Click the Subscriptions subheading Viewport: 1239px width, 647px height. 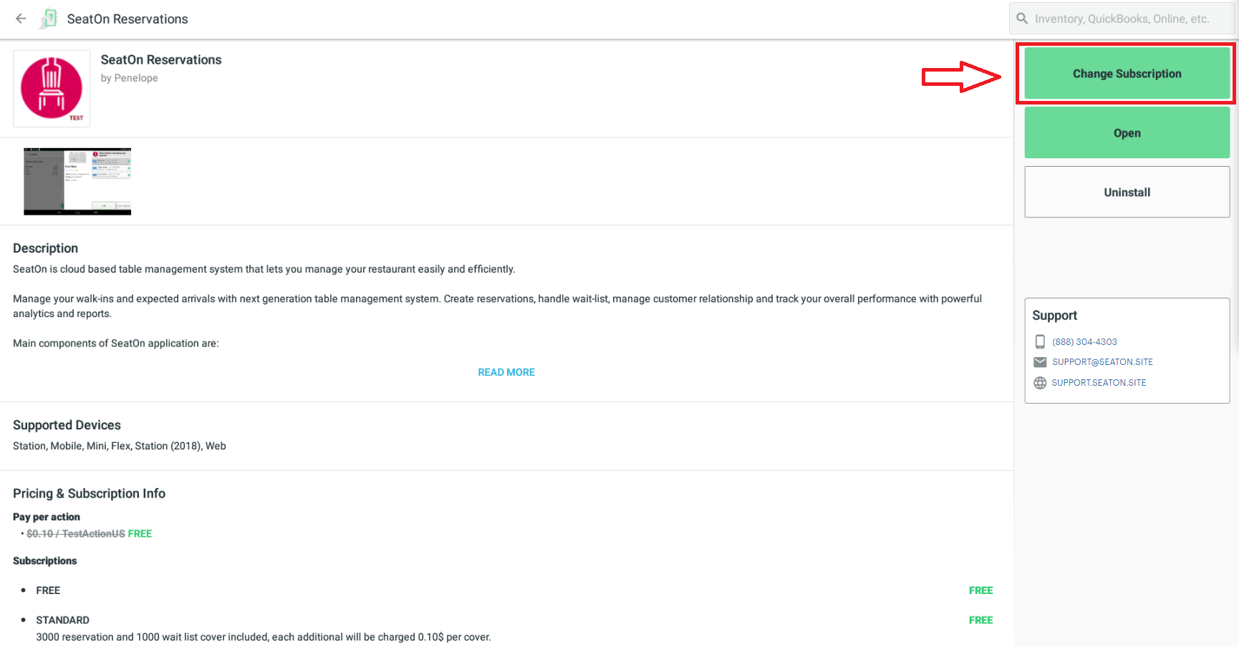[44, 561]
